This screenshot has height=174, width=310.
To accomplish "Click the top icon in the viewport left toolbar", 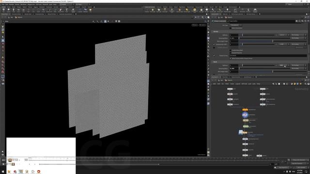I will (3, 27).
